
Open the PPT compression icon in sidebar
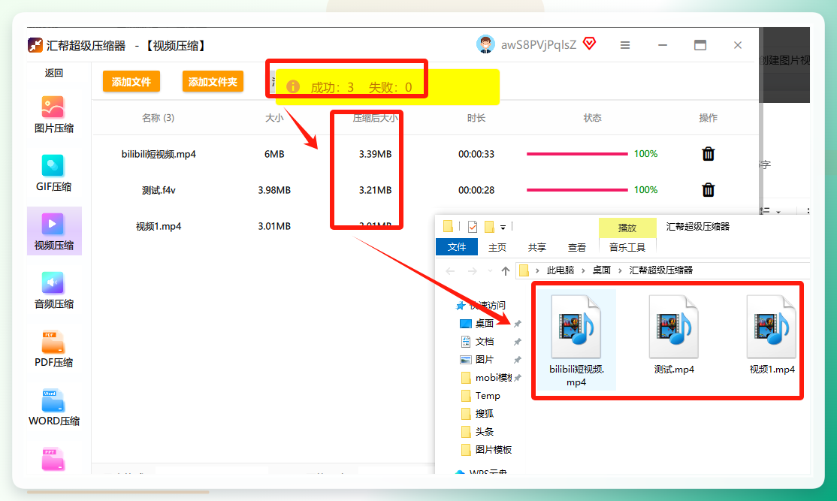53,459
